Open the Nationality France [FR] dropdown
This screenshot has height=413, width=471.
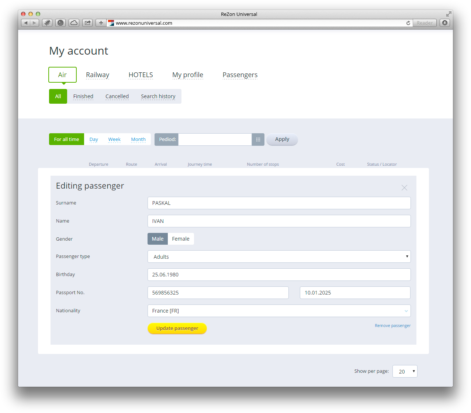click(x=279, y=311)
